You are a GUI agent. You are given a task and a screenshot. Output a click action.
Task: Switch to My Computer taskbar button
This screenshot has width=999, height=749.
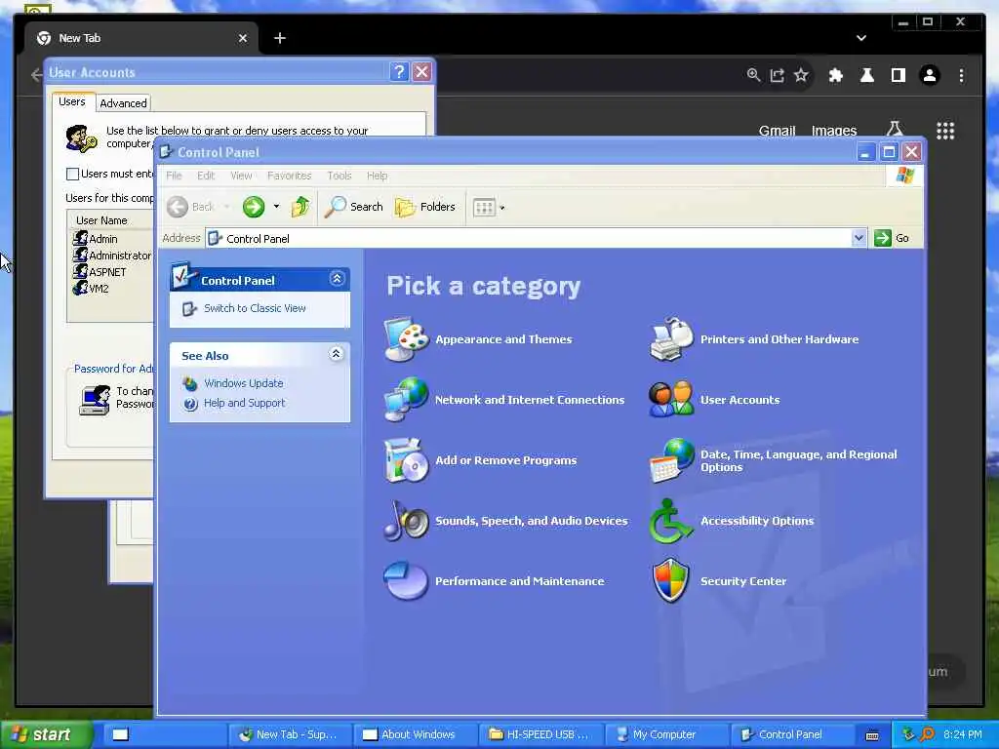(665, 734)
